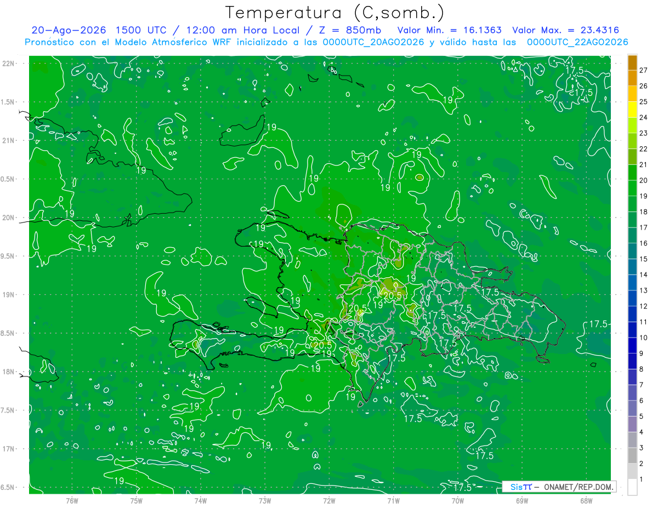Click the '71W' longitude axis label
Screen dimensions: 658x508
[393, 501]
